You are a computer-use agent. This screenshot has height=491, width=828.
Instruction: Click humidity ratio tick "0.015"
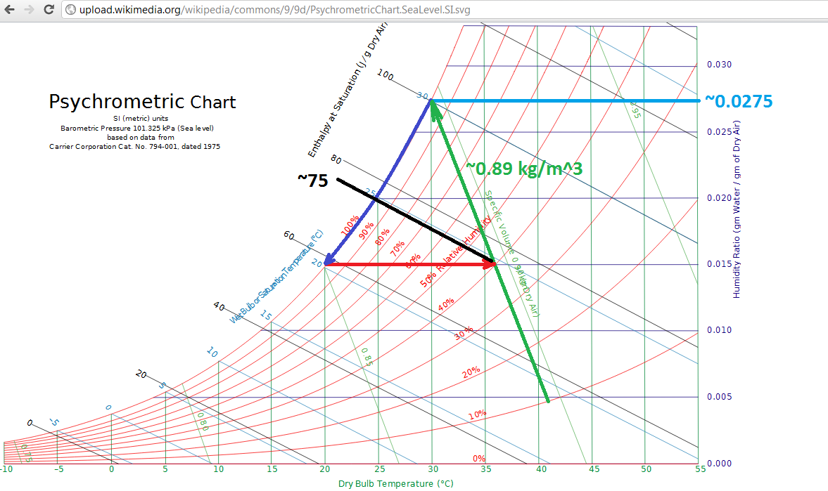pos(719,263)
